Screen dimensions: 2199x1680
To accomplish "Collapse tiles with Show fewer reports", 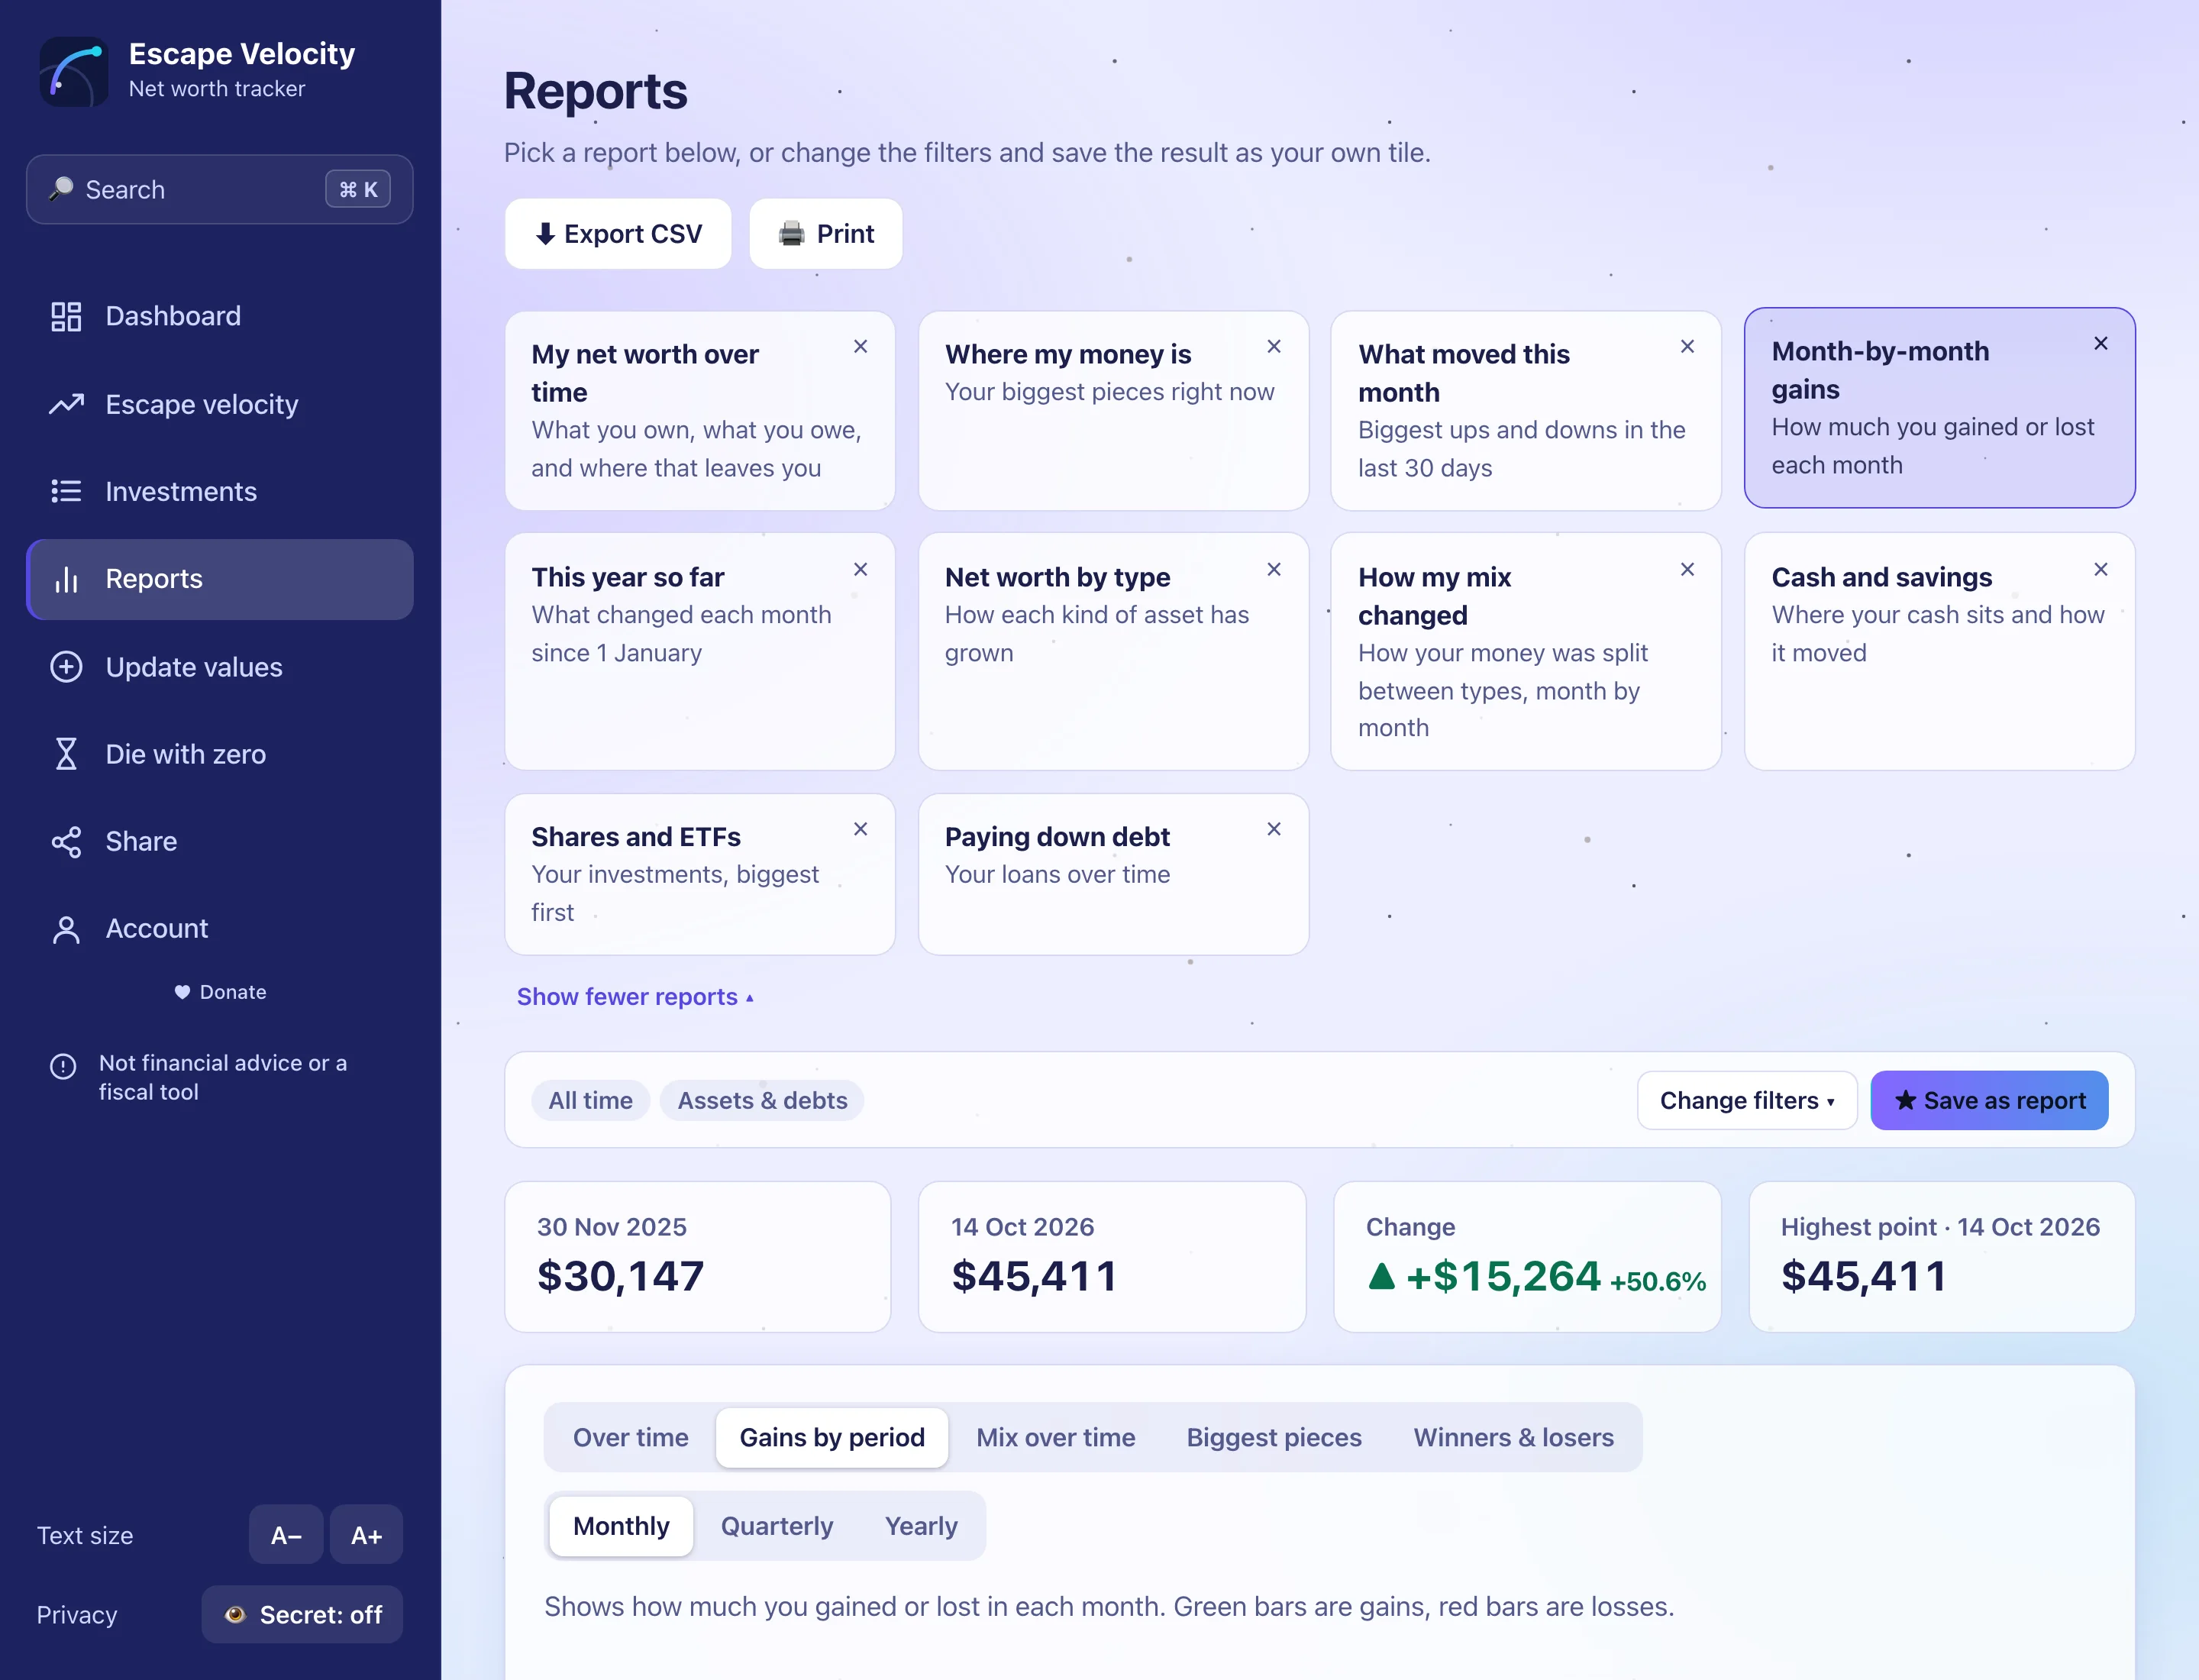I will pyautogui.click(x=635, y=997).
